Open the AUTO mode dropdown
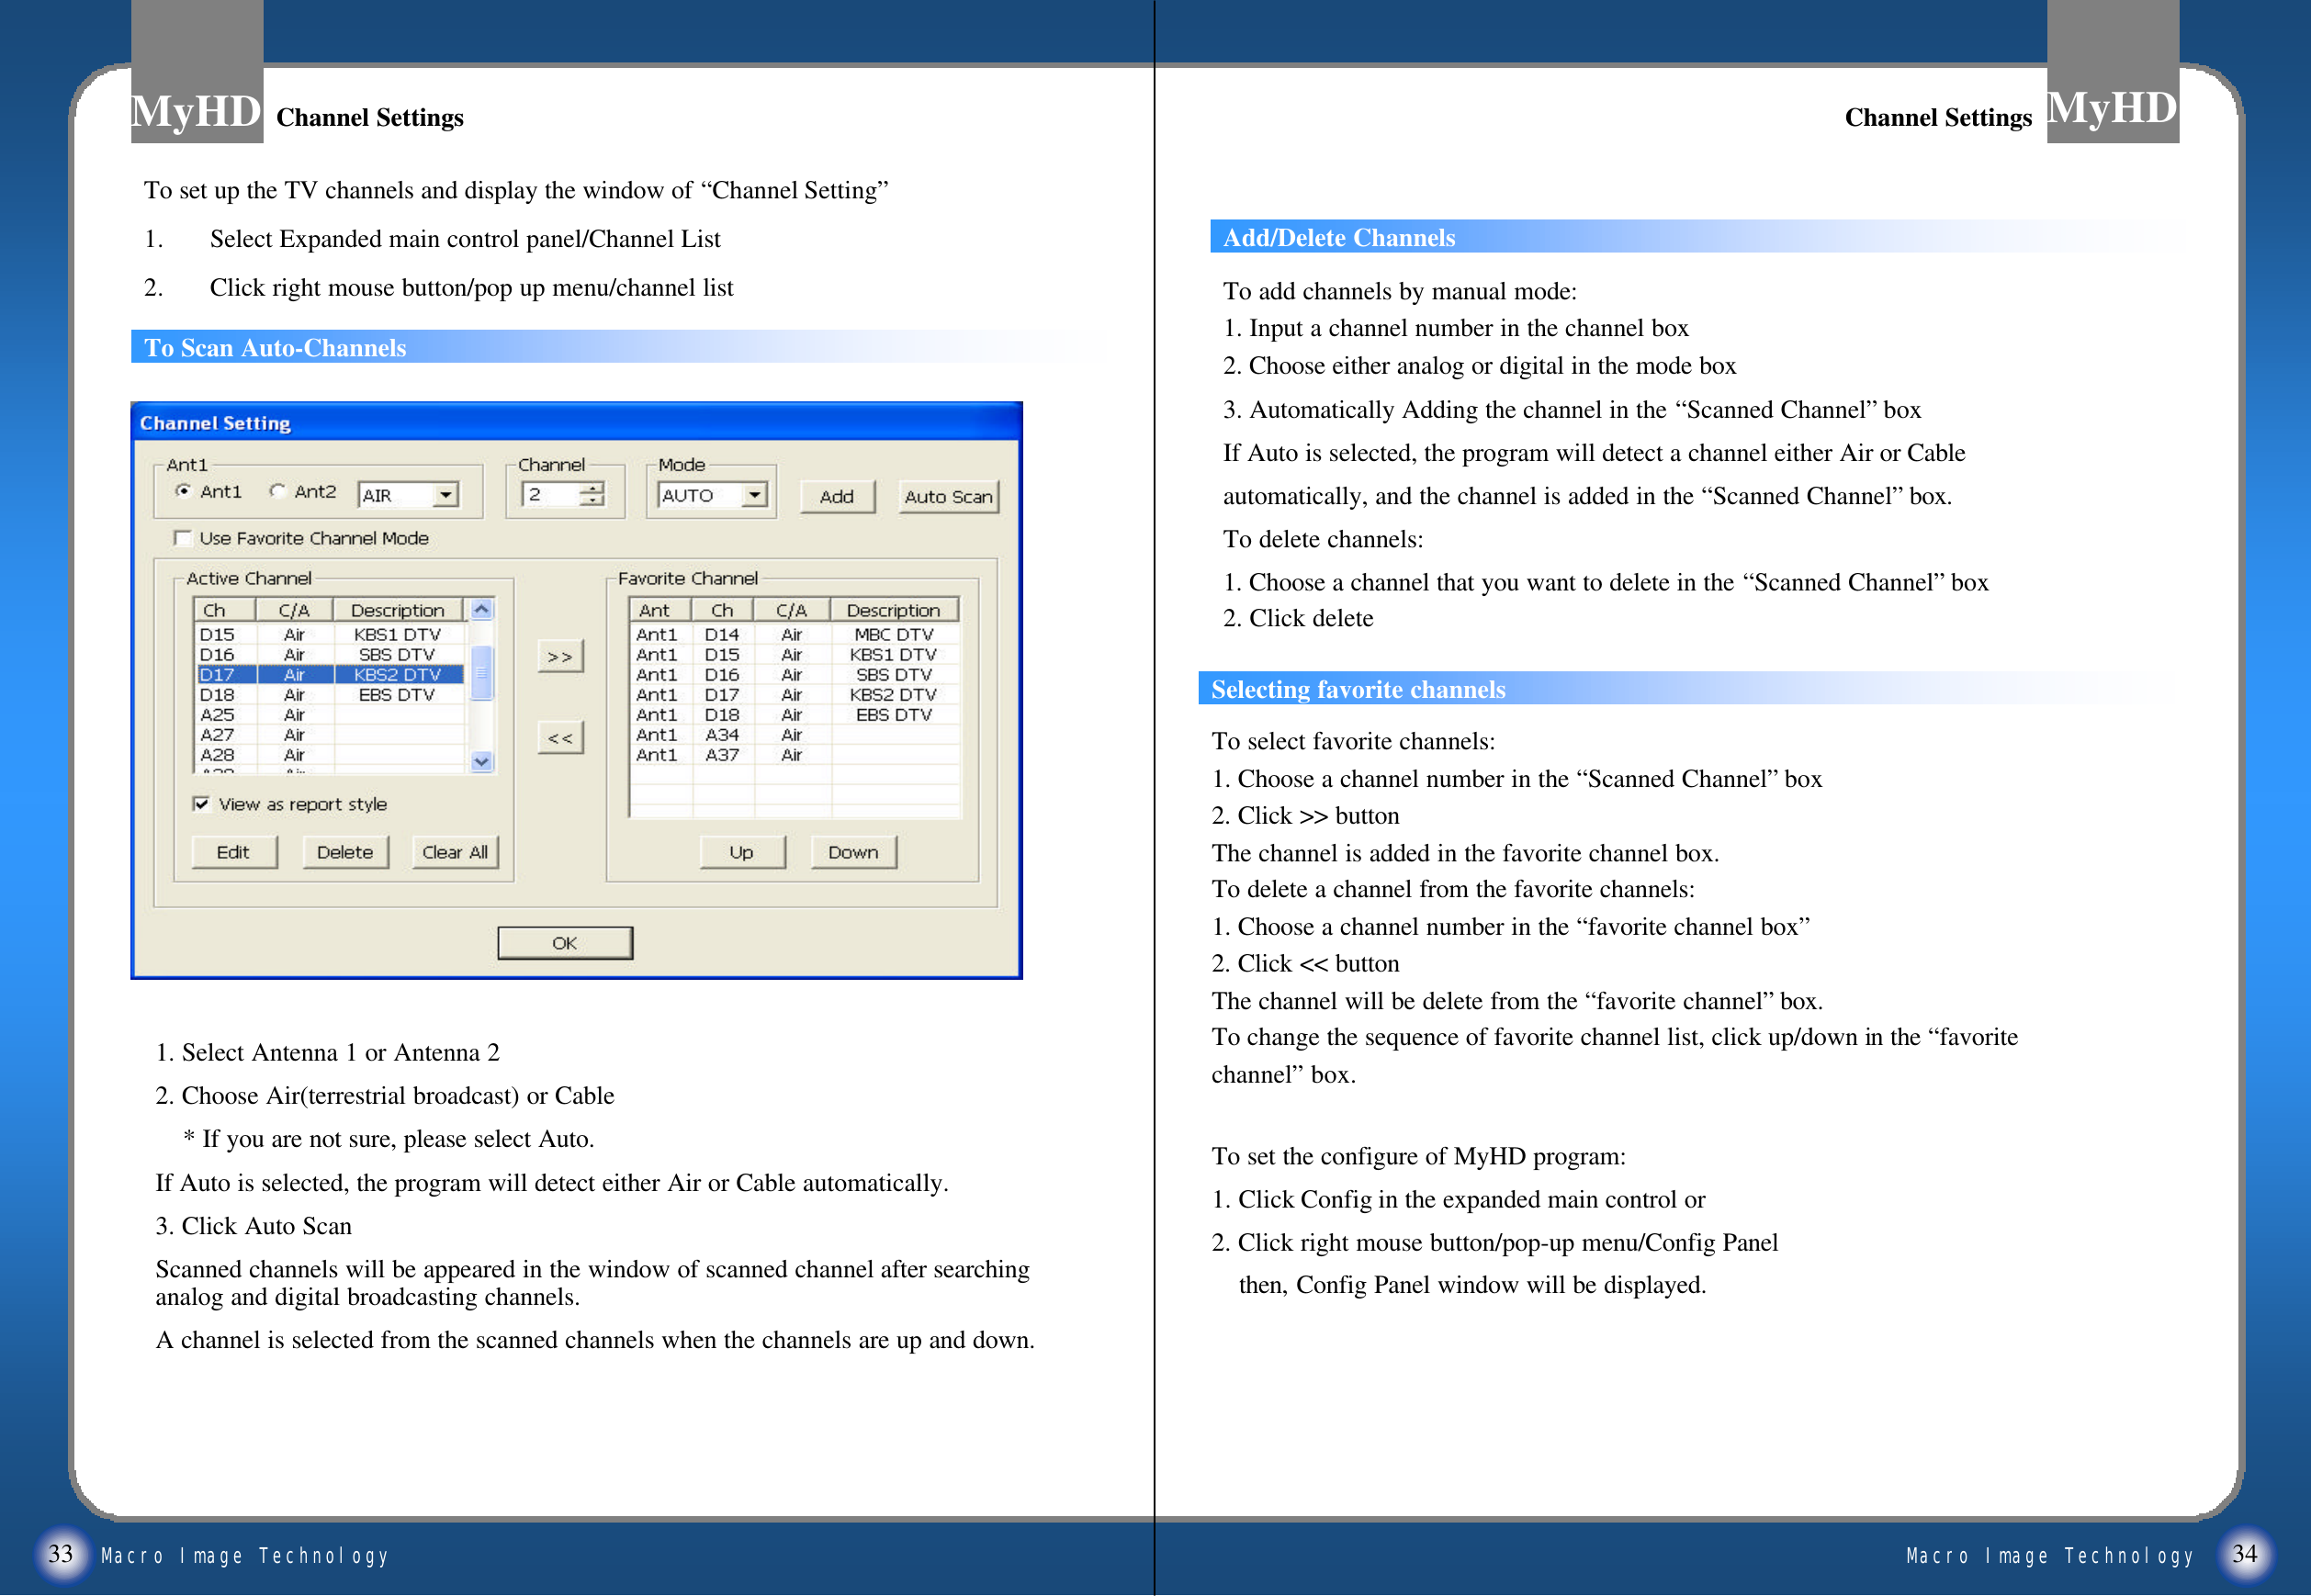 point(755,495)
